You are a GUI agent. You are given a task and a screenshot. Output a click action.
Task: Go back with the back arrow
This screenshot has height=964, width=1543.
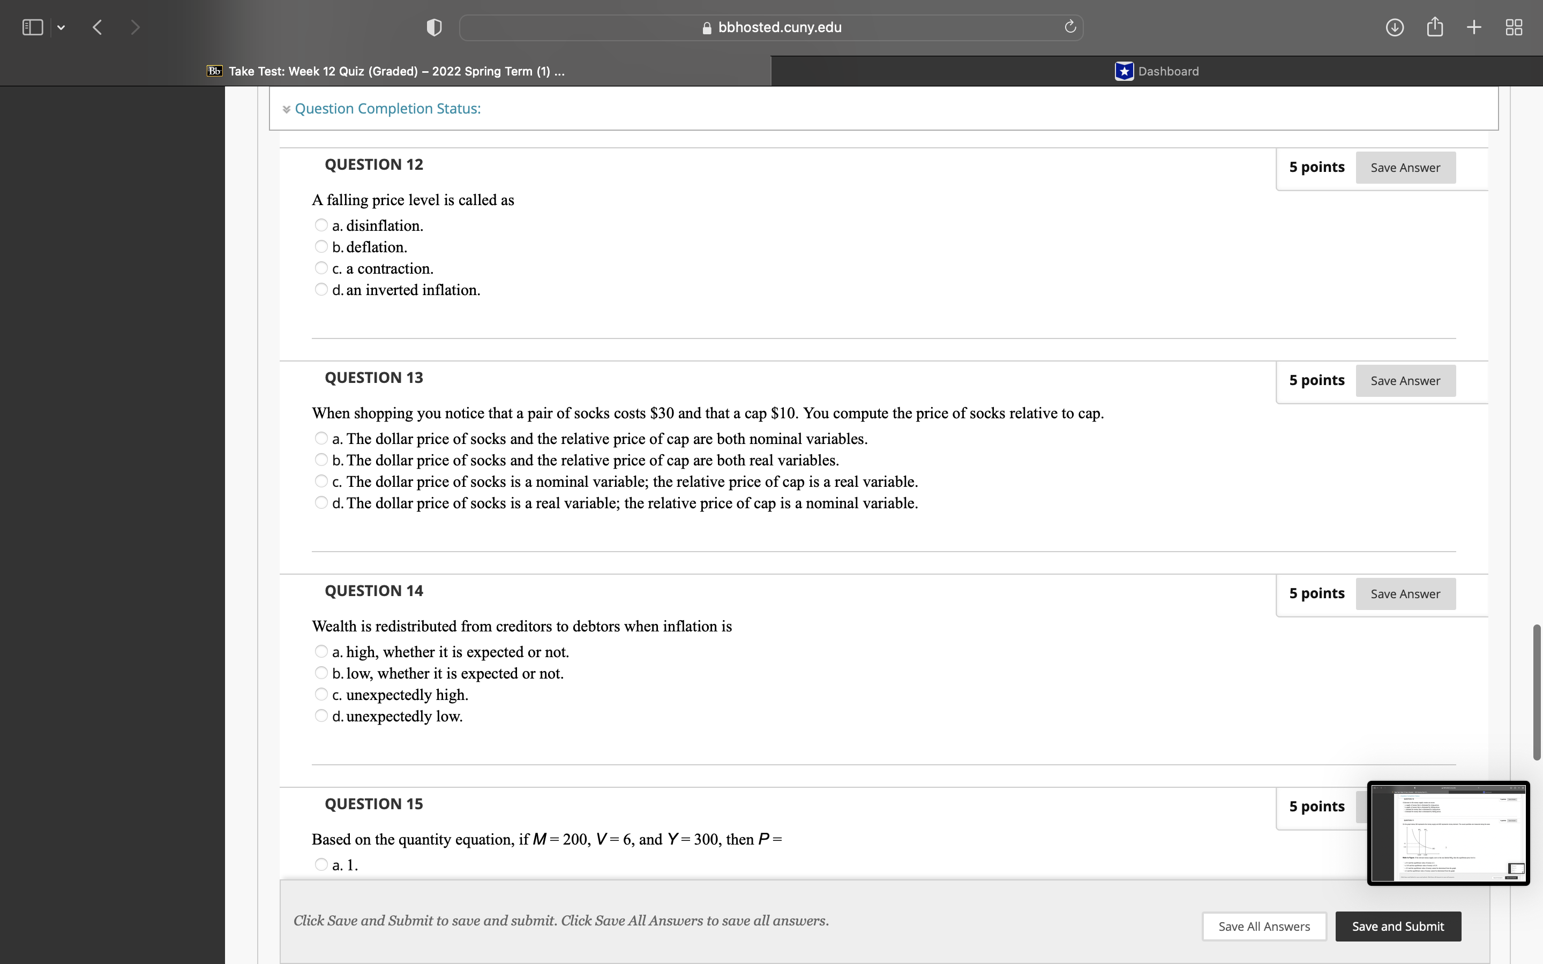(98, 27)
